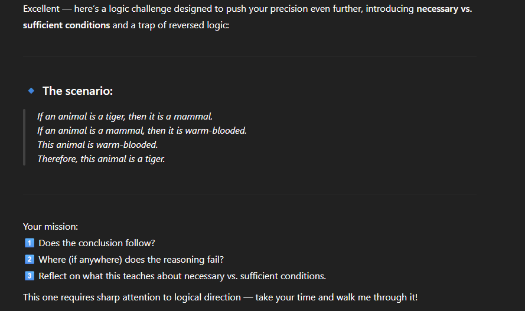Click the blue diamond bullet icon
The image size is (525, 311).
pos(31,91)
